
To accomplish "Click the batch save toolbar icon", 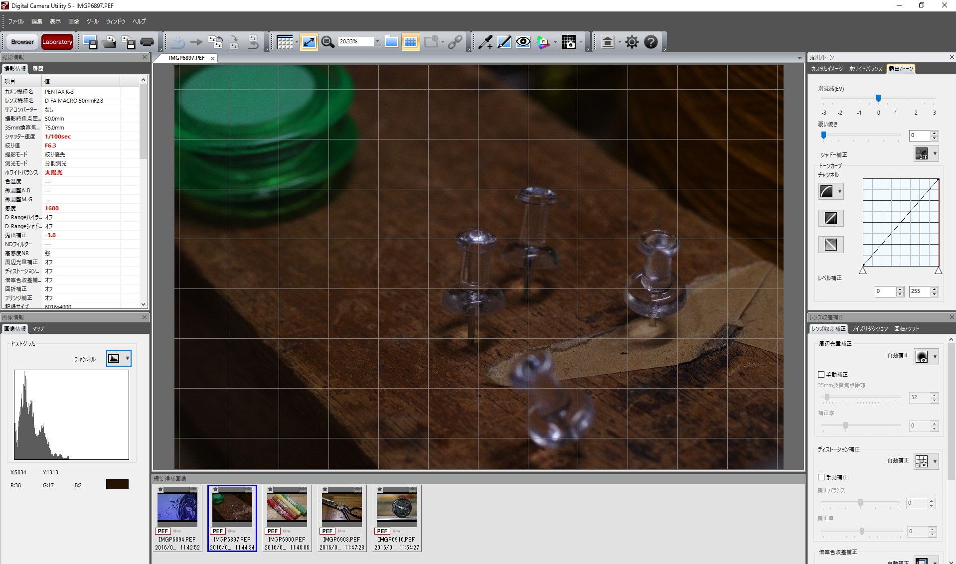I will pos(128,42).
